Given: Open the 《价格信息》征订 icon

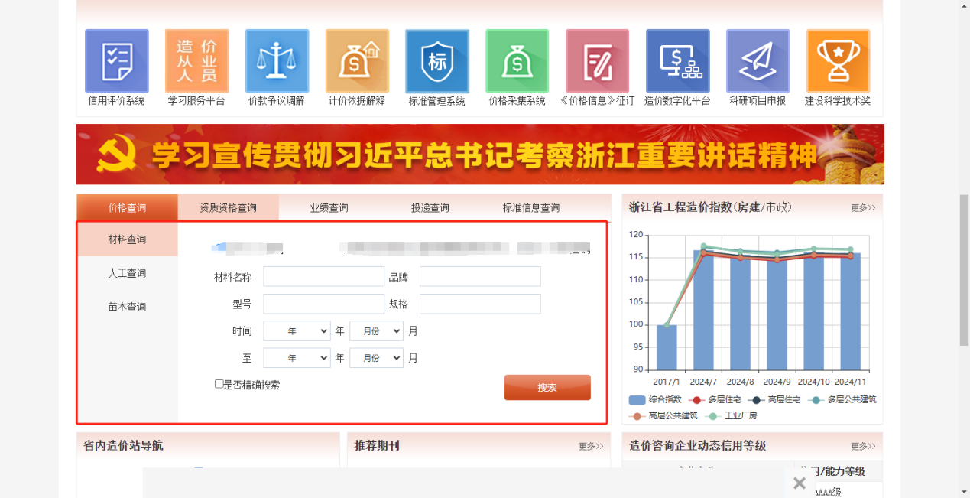Looking at the screenshot, I should 597,61.
